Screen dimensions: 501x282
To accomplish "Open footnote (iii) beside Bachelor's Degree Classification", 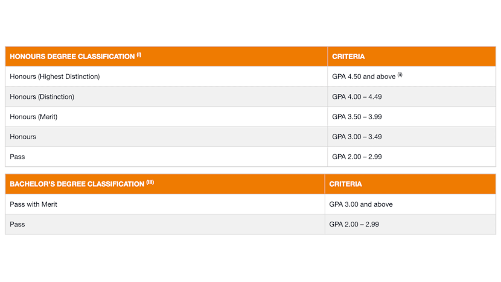I will coord(150,183).
